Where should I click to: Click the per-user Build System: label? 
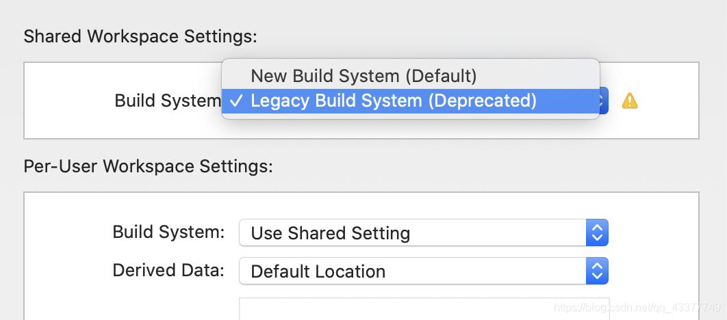[168, 232]
